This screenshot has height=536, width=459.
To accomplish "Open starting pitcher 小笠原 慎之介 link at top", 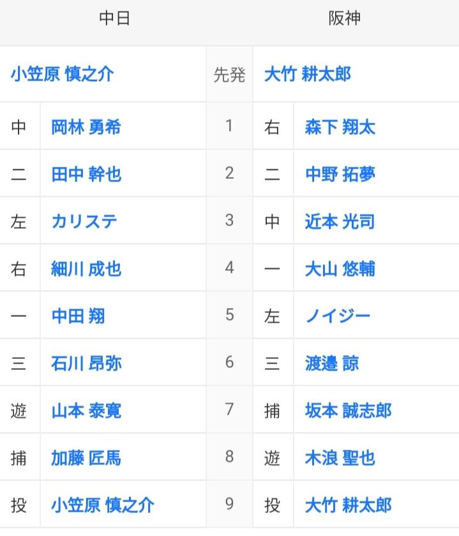I will point(62,74).
